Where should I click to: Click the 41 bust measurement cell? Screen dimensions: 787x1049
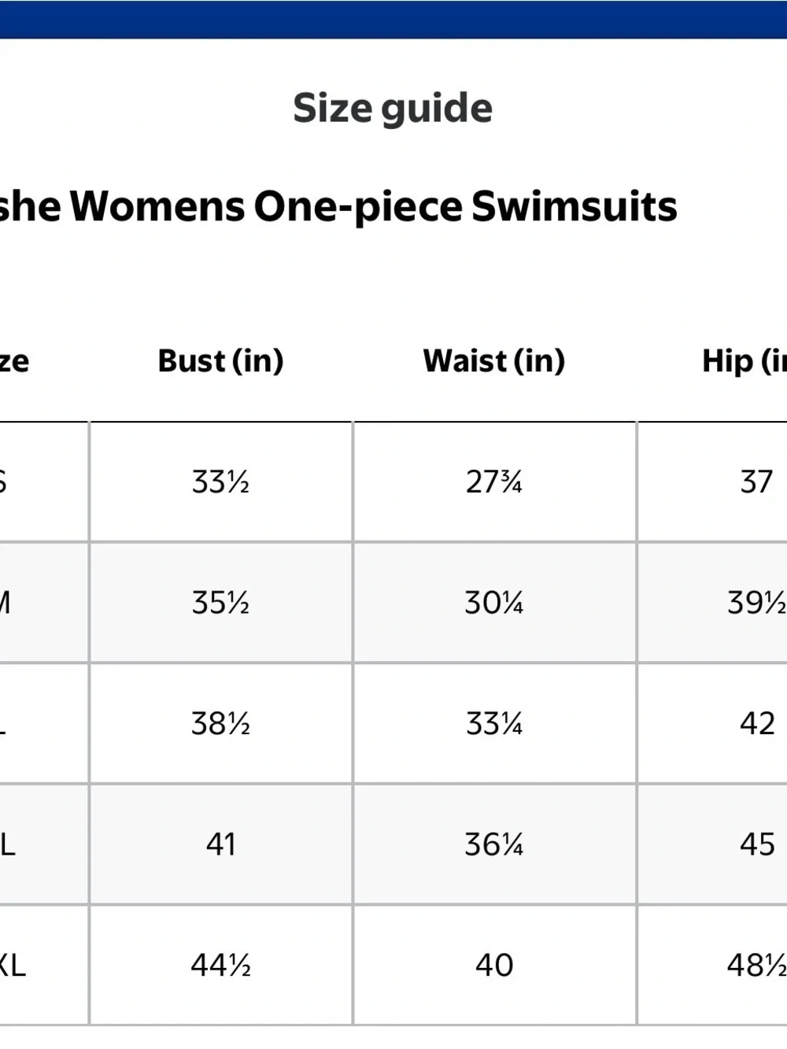coord(221,844)
